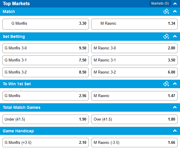The image size is (180, 149).
Task: Open the Markets (5) selector
Action: (160, 3)
